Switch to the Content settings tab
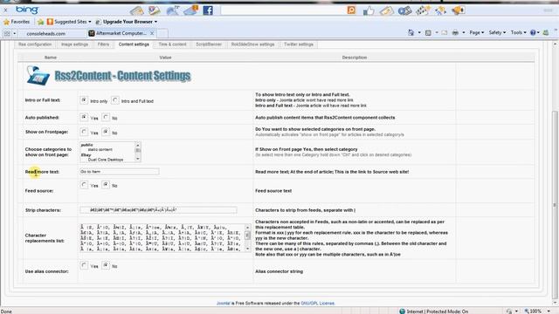The height and width of the screenshot is (314, 559). tap(134, 44)
